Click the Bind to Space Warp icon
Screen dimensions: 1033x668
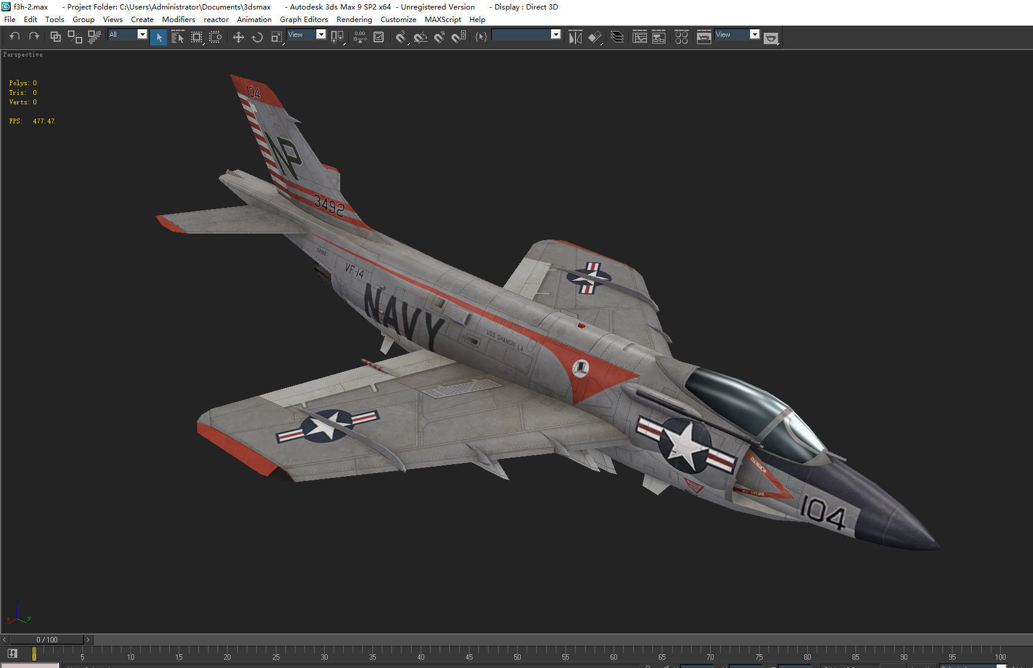[94, 37]
